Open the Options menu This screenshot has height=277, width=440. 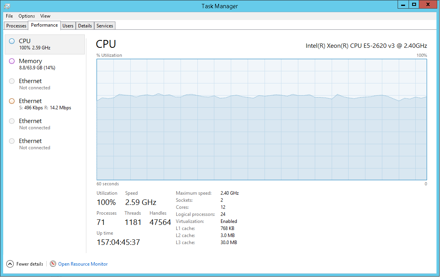point(27,16)
